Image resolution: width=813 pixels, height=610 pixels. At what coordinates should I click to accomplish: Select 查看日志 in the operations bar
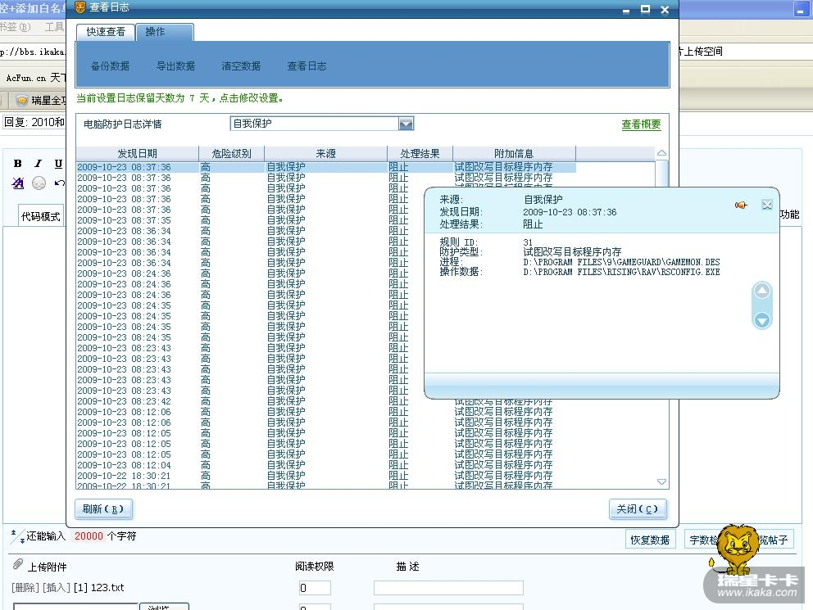[307, 66]
